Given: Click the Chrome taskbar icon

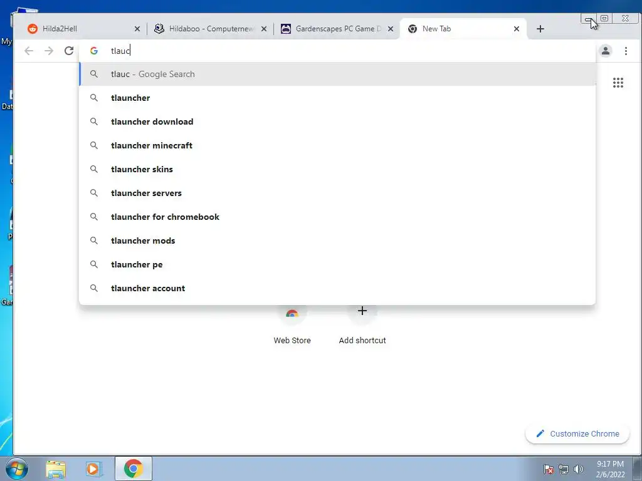Looking at the screenshot, I should click(x=134, y=468).
